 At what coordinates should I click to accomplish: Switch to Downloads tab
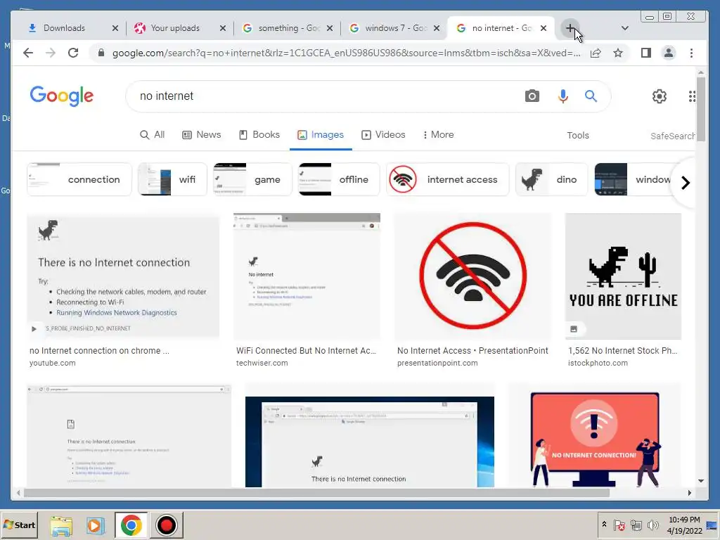(64, 28)
